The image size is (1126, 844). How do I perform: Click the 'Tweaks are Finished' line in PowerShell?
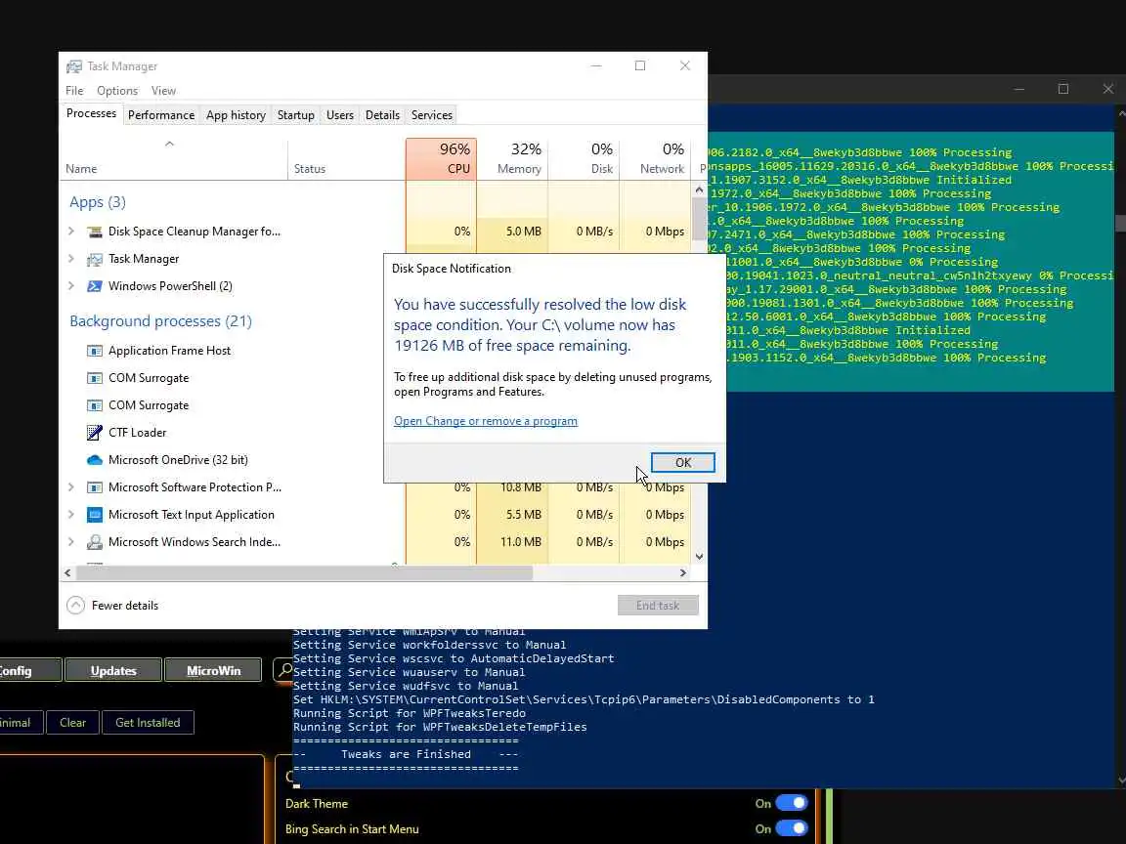pos(406,754)
